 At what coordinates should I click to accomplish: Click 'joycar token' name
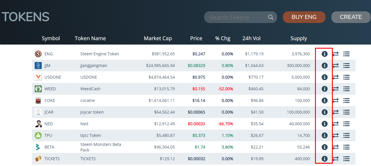click(92, 112)
